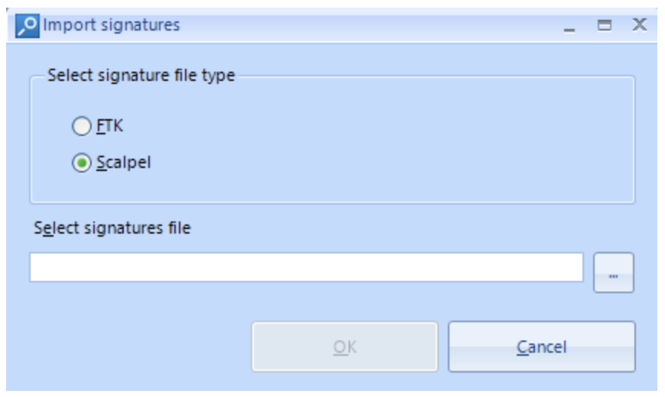
Task: Maximize the Import signatures window
Action: tap(605, 25)
